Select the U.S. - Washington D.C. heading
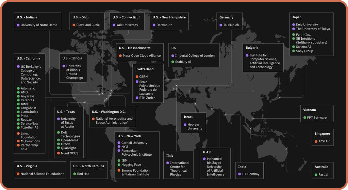The height and width of the screenshot is (190, 348). pyautogui.click(x=109, y=112)
